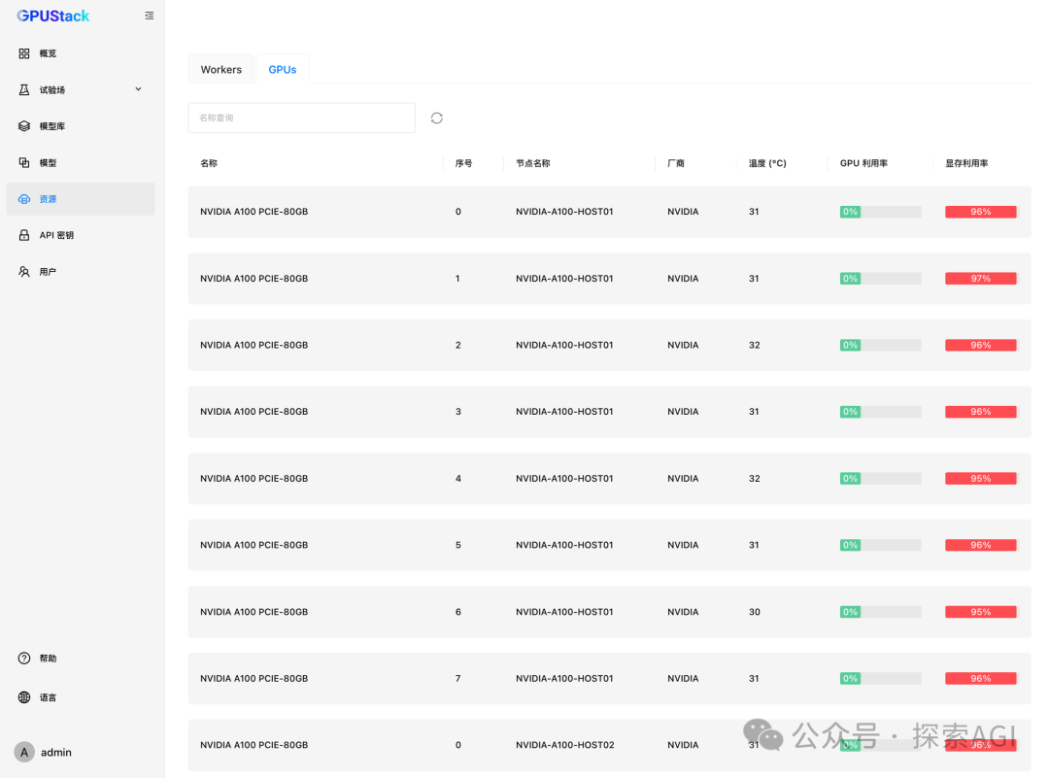Image resolution: width=1049 pixels, height=778 pixels.
Task: Switch to the Workers tab
Action: click(221, 70)
